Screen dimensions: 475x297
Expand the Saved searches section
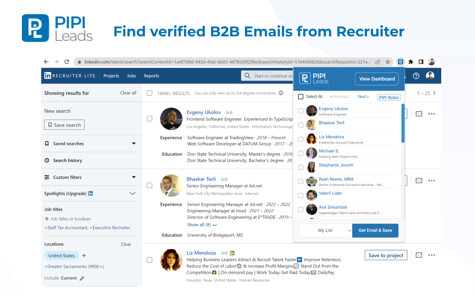pos(134,143)
